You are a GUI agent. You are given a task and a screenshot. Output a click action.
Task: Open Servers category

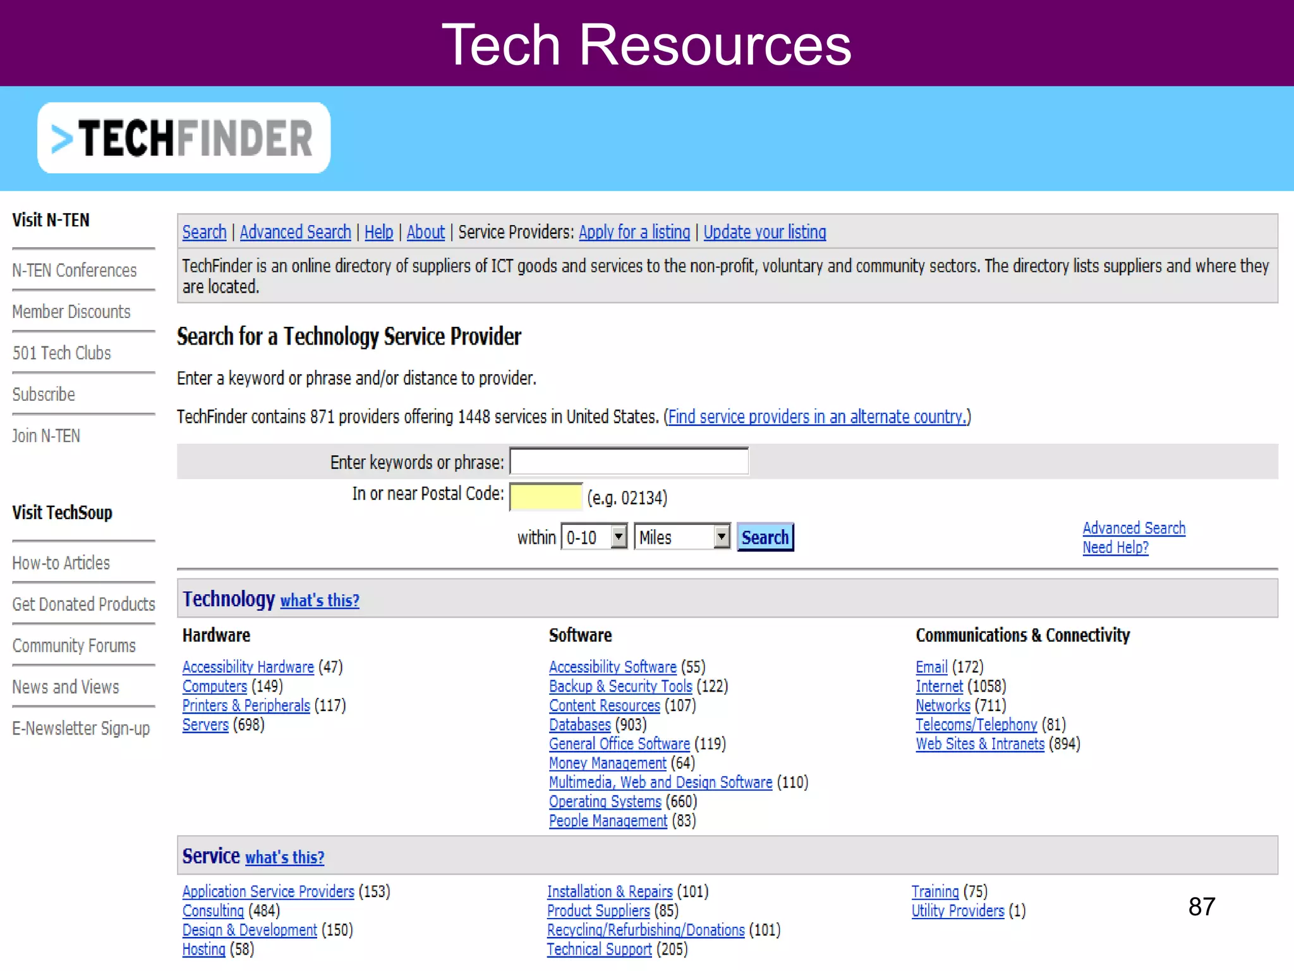[205, 724]
